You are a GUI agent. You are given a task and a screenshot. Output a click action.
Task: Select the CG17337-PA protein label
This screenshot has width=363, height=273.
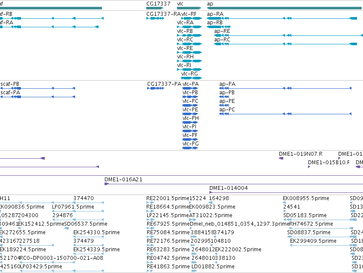(x=164, y=84)
